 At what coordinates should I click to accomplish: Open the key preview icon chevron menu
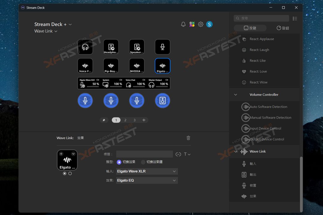73,154
